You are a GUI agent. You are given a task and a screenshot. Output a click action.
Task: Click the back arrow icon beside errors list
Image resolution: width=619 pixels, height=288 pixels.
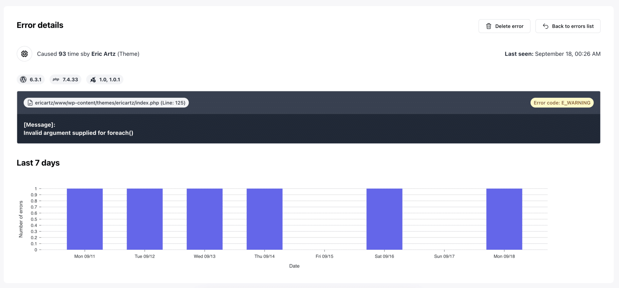point(545,26)
